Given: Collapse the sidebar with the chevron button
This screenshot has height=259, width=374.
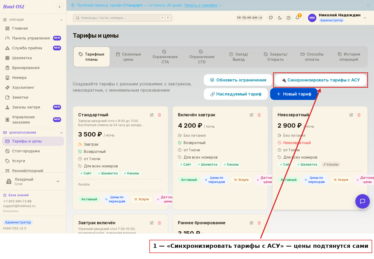Looking at the screenshot, I should tap(59, 7).
